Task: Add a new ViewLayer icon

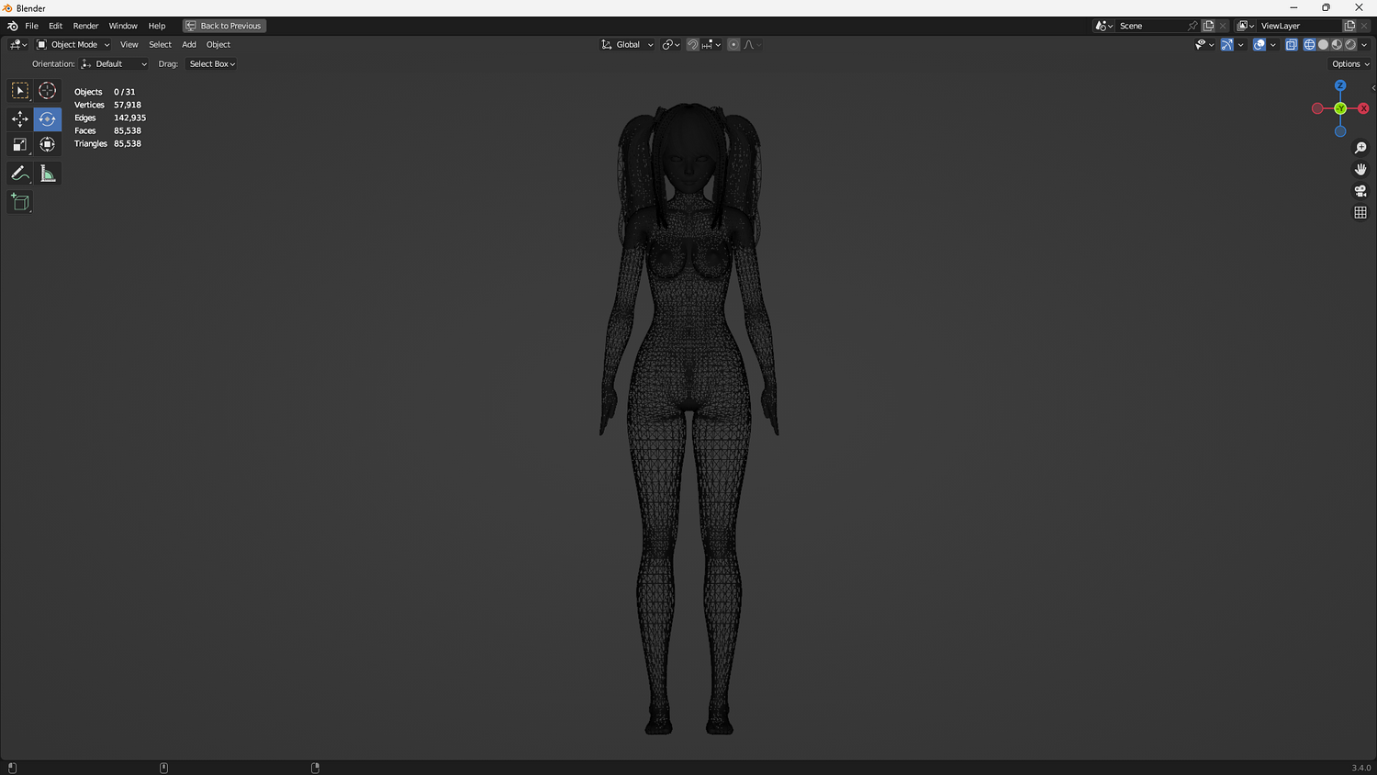Action: 1350,26
